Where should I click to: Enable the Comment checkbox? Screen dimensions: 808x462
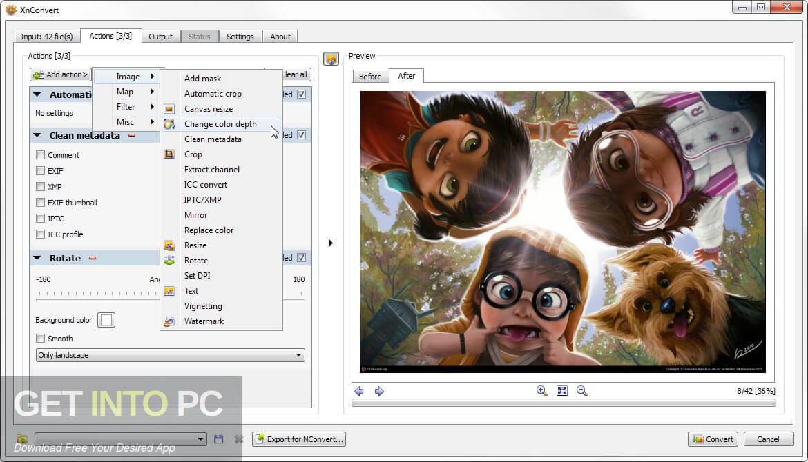click(40, 155)
